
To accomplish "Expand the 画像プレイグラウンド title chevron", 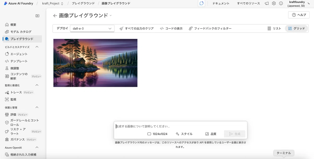I will (110, 15).
